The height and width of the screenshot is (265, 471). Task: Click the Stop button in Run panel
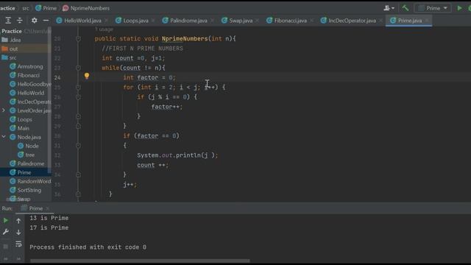[6, 247]
